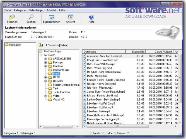Expand the Backups folder node
Viewport: 186px width, 139px height.
(45, 62)
